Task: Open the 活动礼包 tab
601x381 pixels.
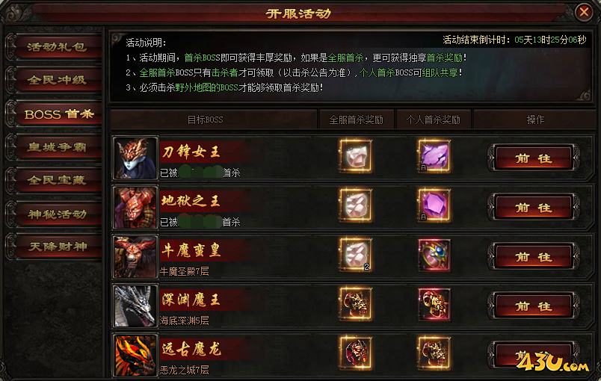Action: pyautogui.click(x=55, y=47)
